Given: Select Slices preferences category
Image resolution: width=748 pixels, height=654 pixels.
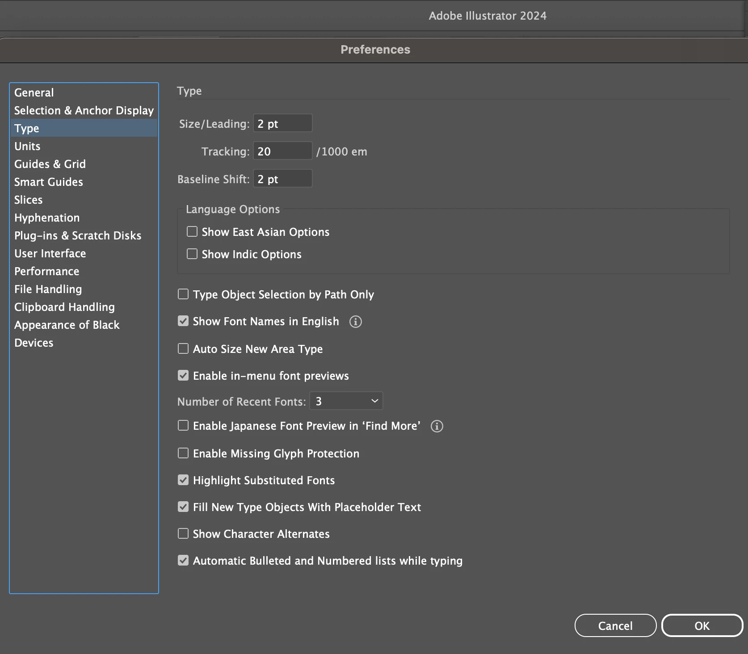Looking at the screenshot, I should pyautogui.click(x=84, y=200).
